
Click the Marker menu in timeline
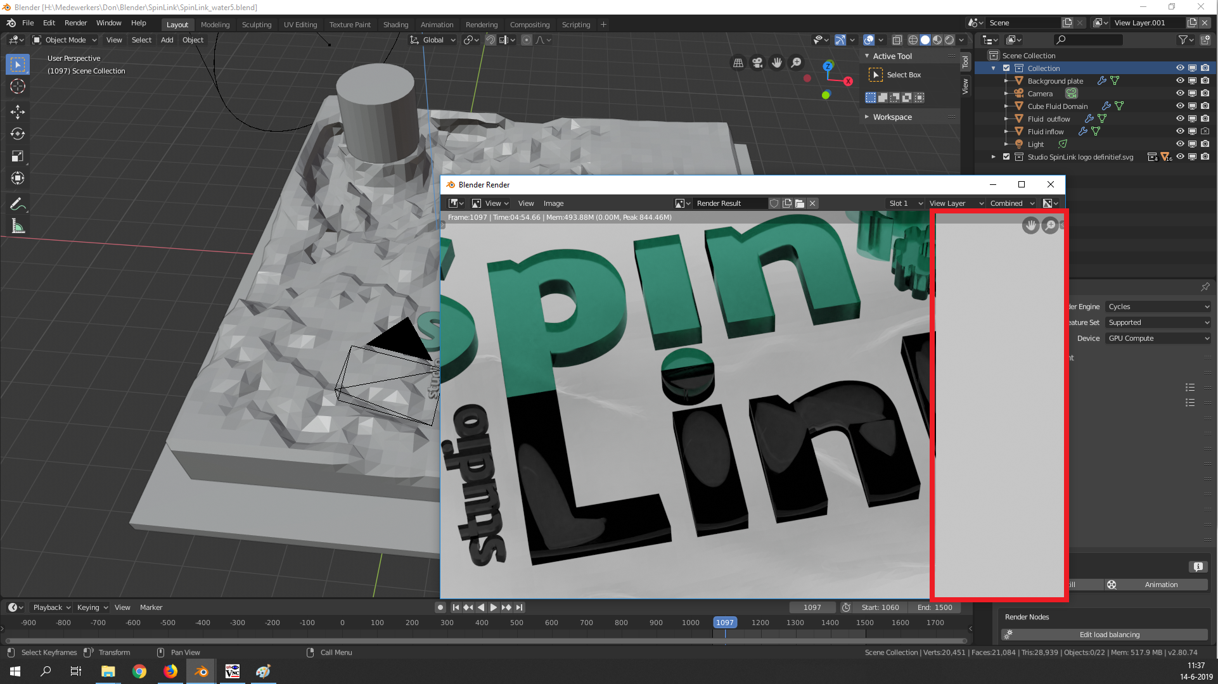151,607
